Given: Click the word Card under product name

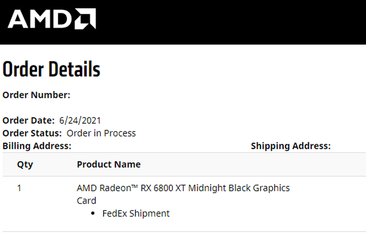Looking at the screenshot, I should click(x=86, y=201).
